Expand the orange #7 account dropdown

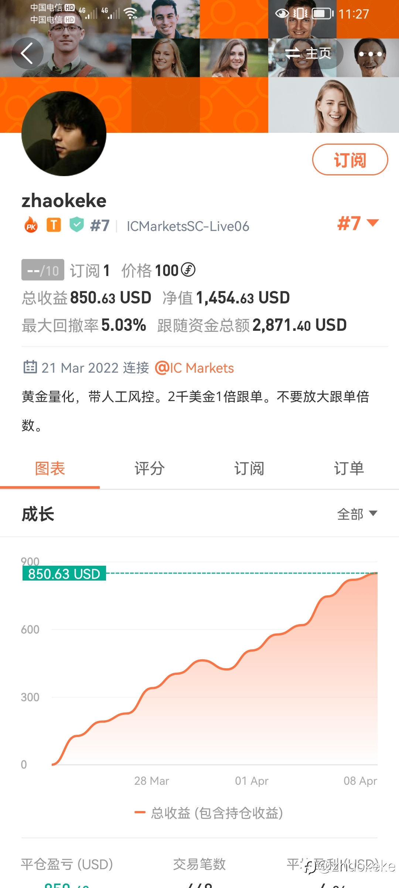tap(358, 223)
